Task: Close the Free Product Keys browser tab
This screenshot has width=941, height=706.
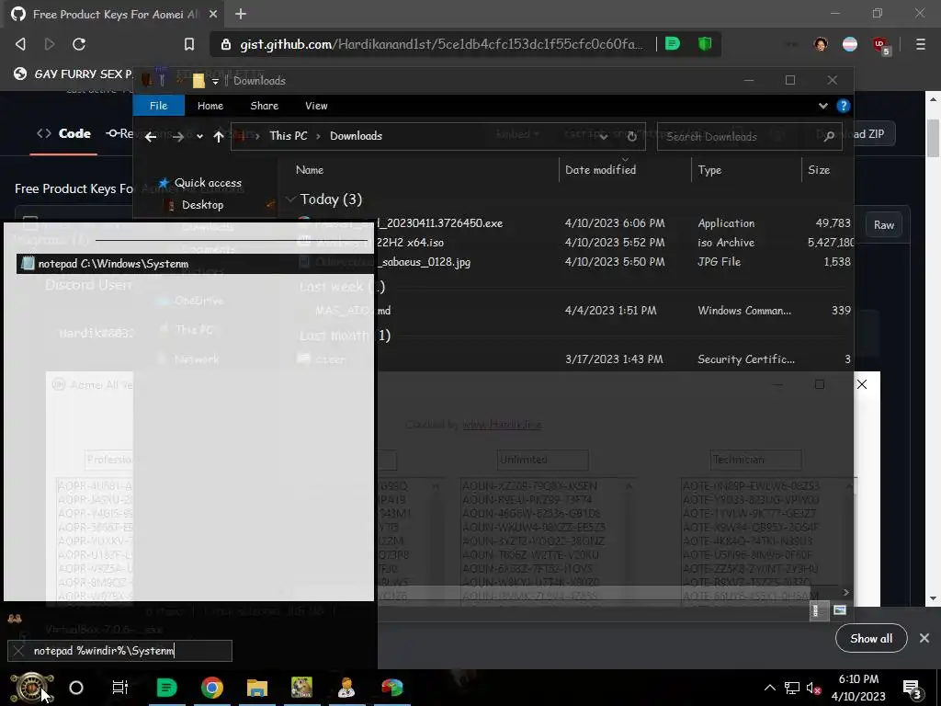Action: point(213,14)
